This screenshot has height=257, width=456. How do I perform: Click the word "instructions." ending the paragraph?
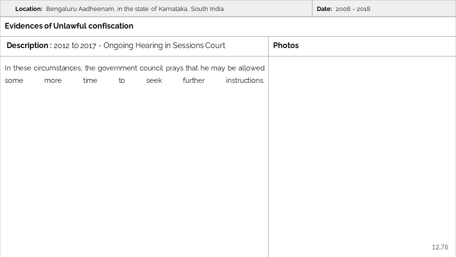(x=245, y=80)
